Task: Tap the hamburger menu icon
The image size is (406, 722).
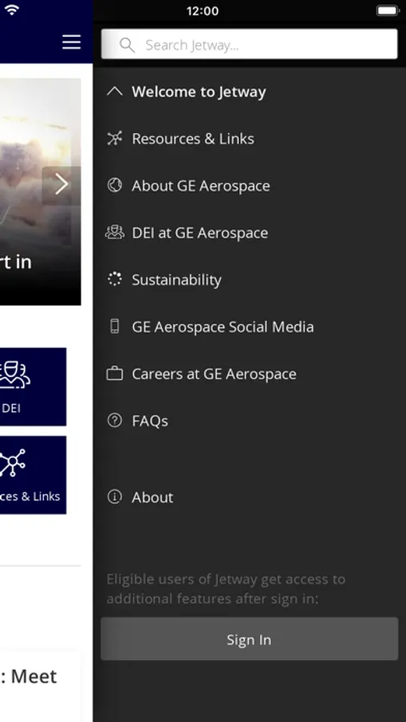Action: coord(71,42)
